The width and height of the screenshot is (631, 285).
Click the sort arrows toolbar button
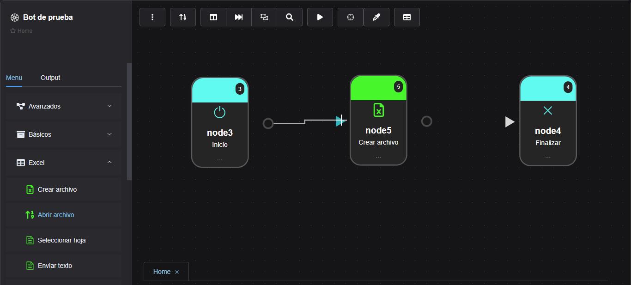point(183,17)
